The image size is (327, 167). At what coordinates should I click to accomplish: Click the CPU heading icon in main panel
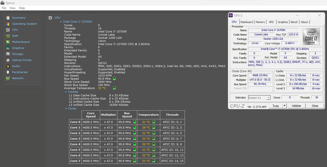click(x=50, y=18)
